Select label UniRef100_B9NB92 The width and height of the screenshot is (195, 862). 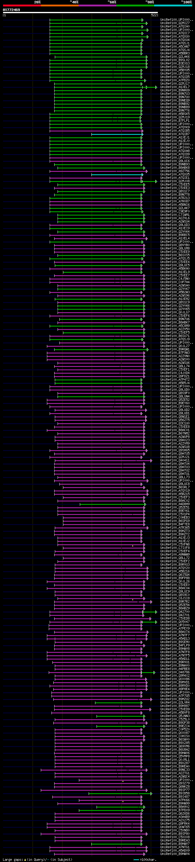175,104
